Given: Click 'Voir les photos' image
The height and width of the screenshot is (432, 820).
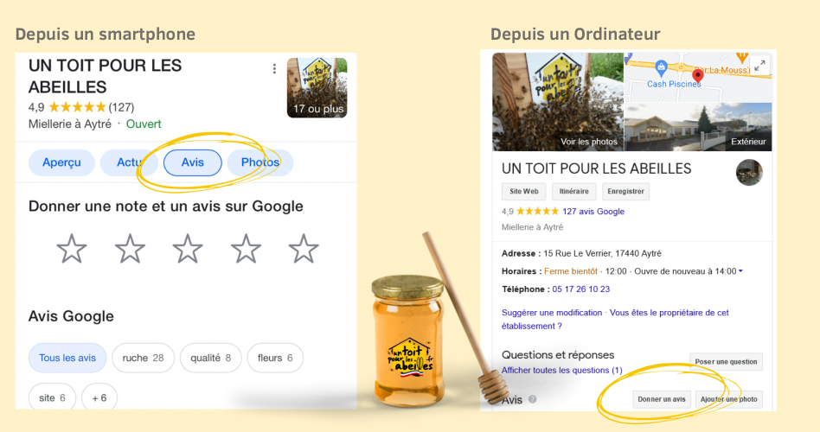Looking at the screenshot, I should click(x=558, y=102).
